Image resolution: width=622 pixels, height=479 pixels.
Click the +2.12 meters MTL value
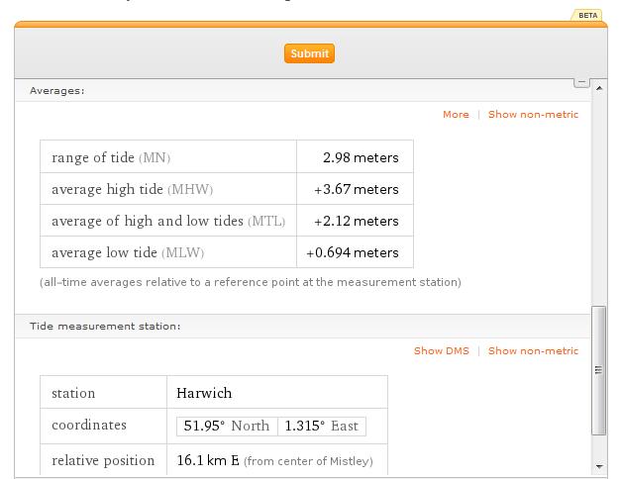coord(357,221)
